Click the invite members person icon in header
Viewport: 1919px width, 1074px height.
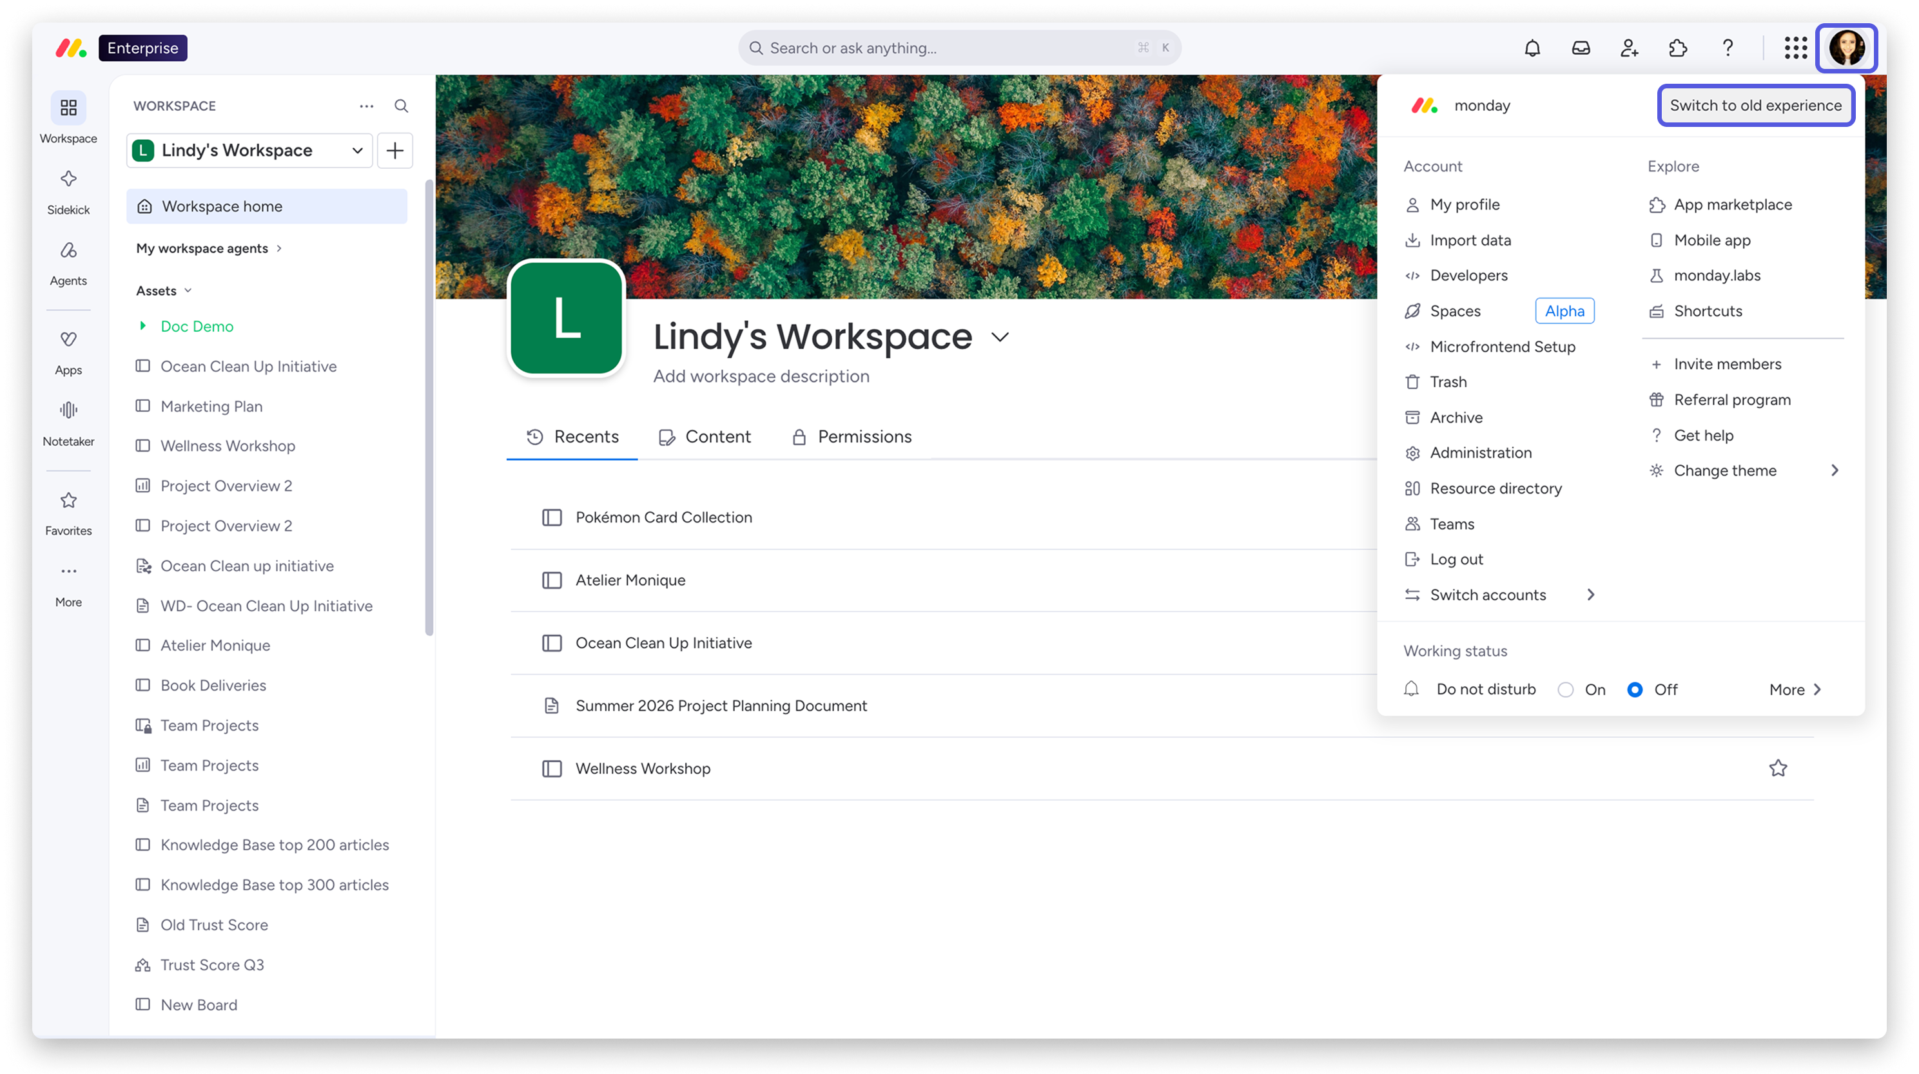click(1628, 48)
